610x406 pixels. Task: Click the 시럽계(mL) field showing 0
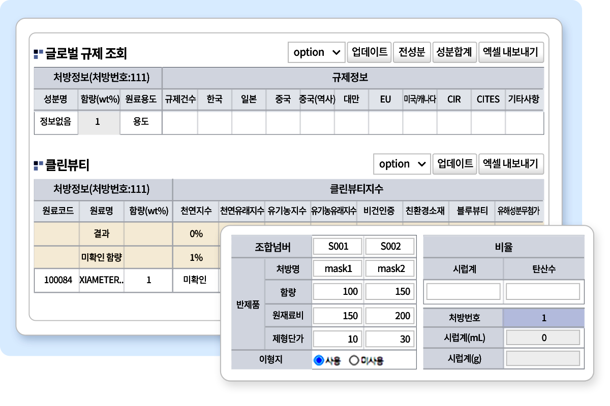543,337
